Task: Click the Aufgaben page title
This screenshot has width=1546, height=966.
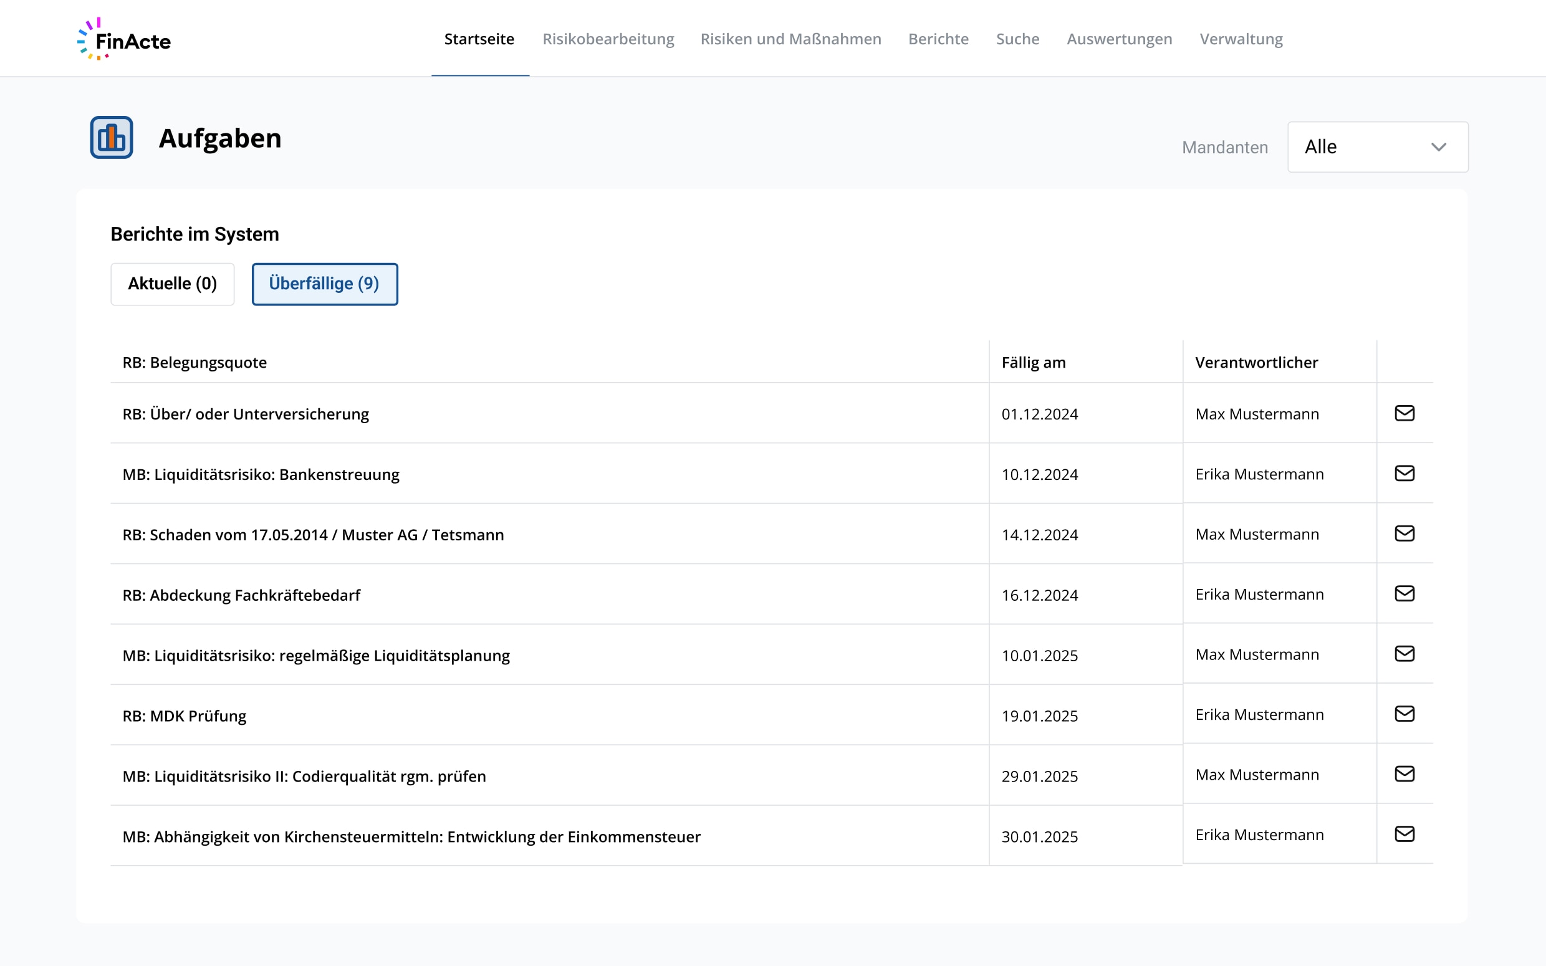Action: (220, 138)
